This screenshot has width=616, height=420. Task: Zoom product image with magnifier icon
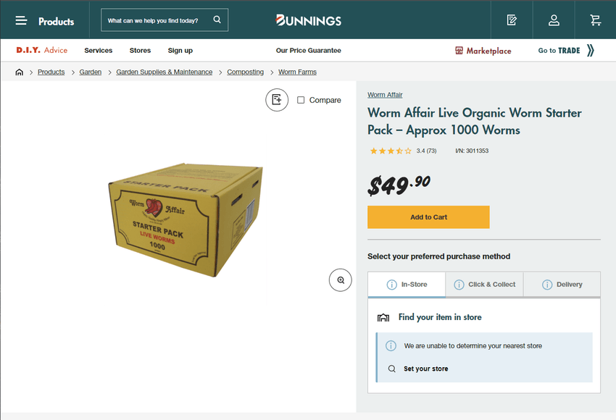[x=340, y=280]
